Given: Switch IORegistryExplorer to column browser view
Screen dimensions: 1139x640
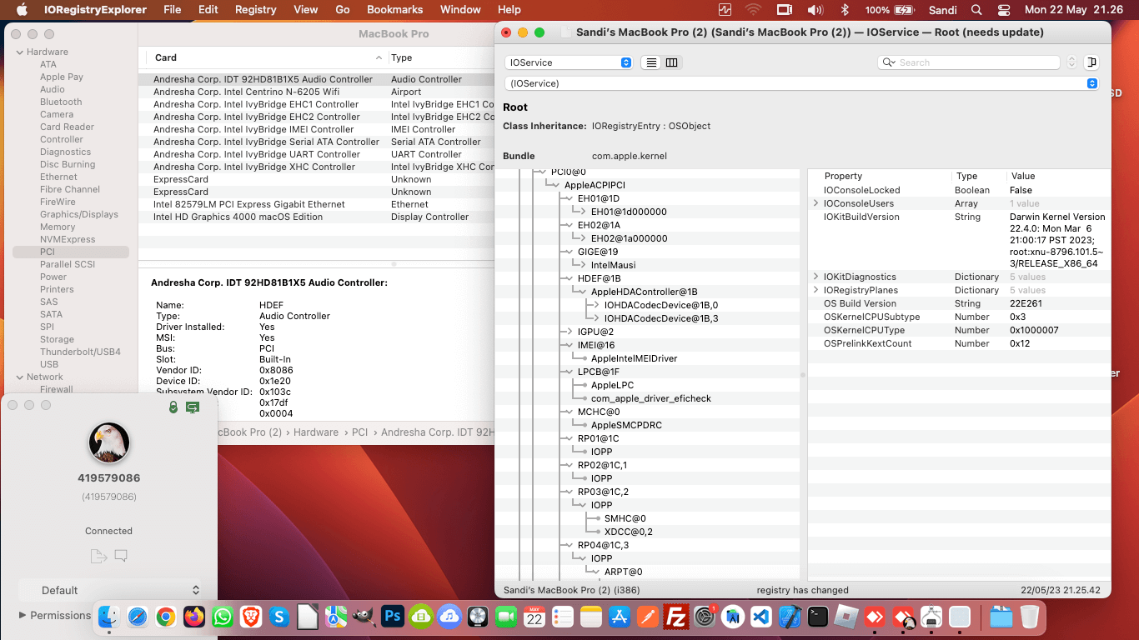Looking at the screenshot, I should point(671,62).
